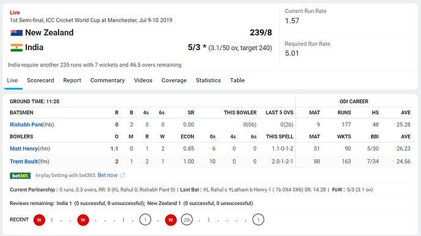Click the Bet now link
The image size is (421, 236).
[x=107, y=175]
